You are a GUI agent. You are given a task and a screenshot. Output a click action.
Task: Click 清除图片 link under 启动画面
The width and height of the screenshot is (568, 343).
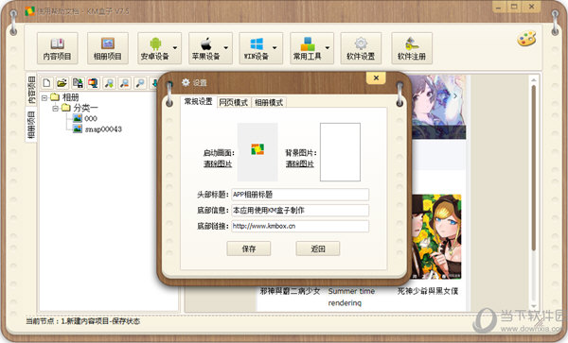point(218,164)
